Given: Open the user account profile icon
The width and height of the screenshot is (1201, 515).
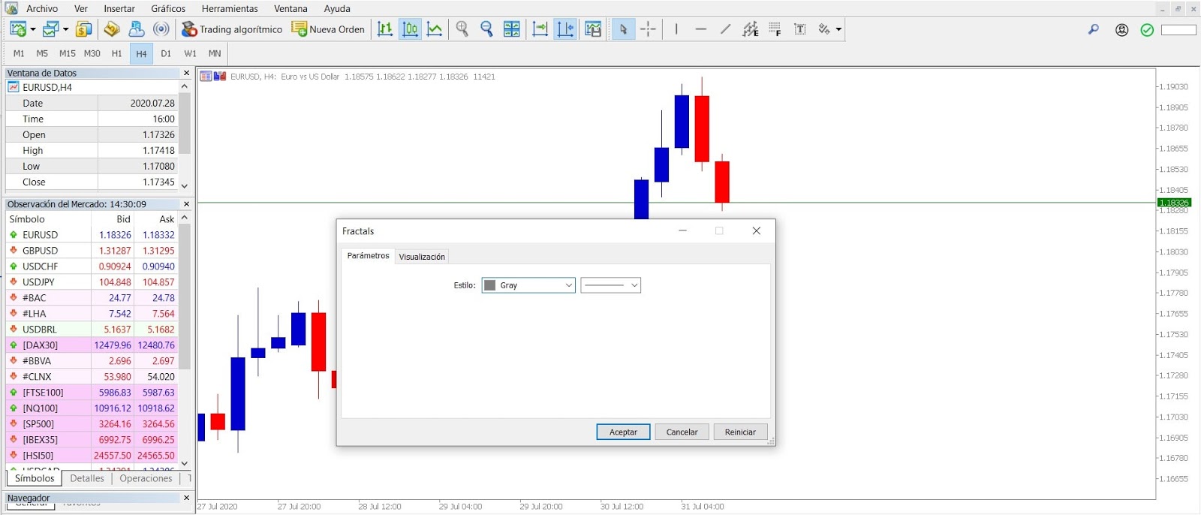Looking at the screenshot, I should [x=1122, y=30].
